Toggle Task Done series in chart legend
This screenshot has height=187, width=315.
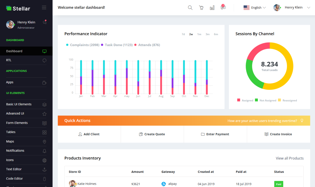tap(117, 45)
